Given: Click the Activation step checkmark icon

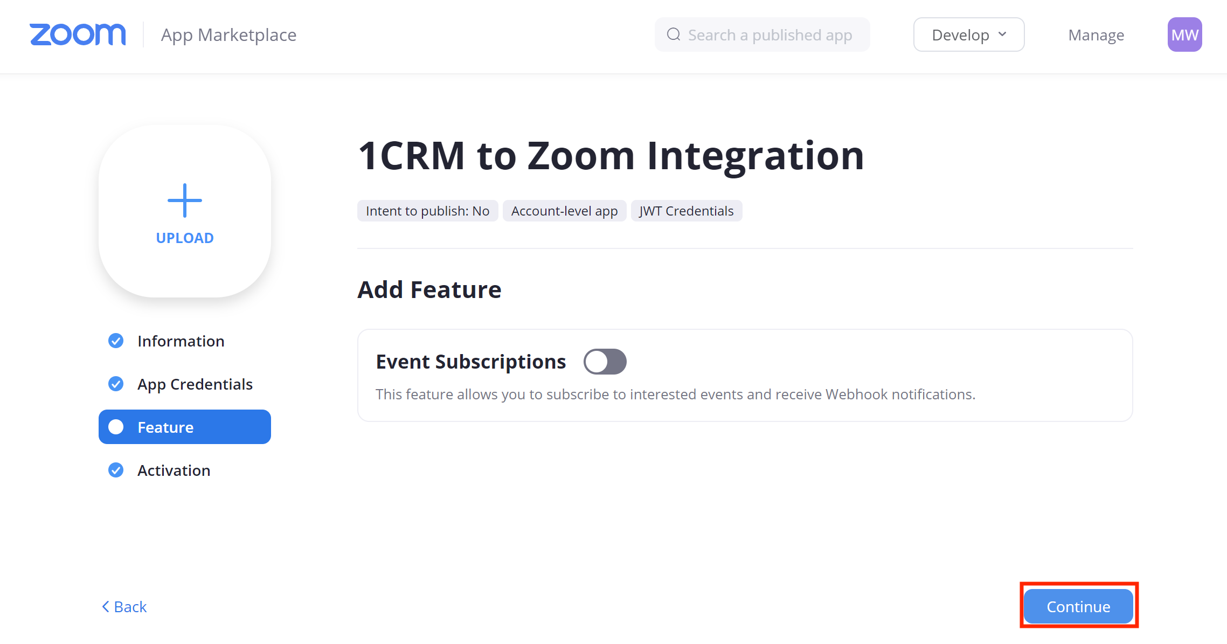Looking at the screenshot, I should pos(116,470).
